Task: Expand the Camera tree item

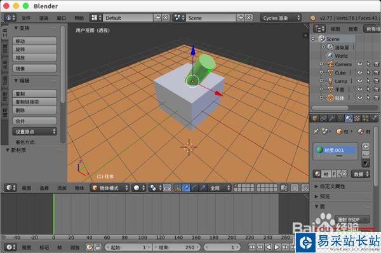Action: (321, 64)
